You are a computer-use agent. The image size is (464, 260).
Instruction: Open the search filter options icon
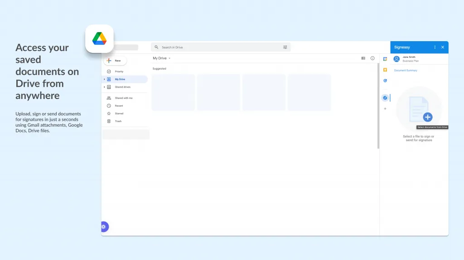285,47
